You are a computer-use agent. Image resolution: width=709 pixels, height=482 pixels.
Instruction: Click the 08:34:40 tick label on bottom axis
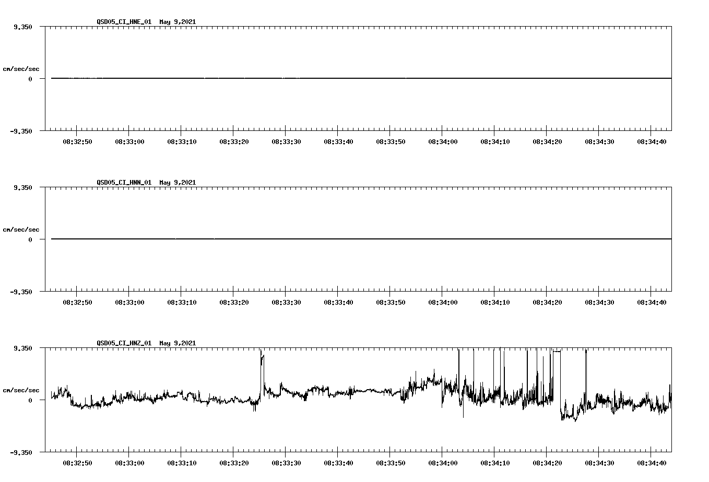tap(653, 462)
